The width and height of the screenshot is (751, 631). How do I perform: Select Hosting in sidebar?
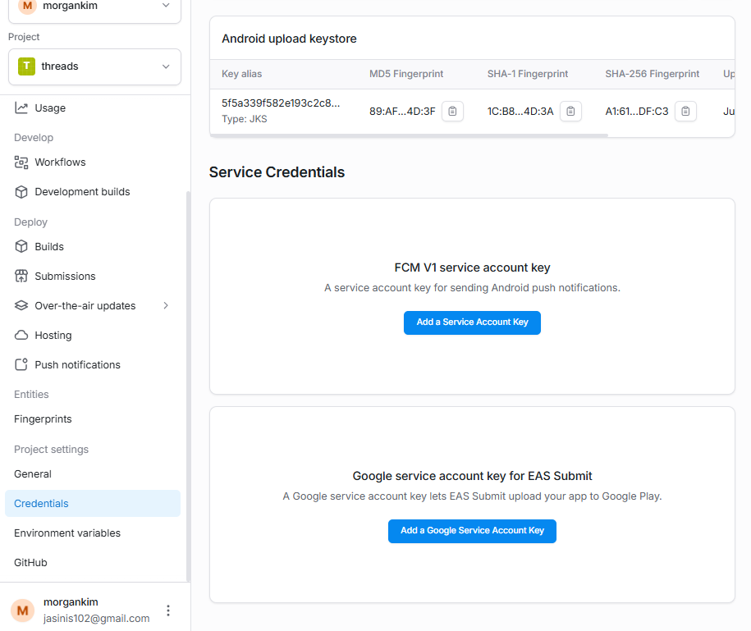93,335
